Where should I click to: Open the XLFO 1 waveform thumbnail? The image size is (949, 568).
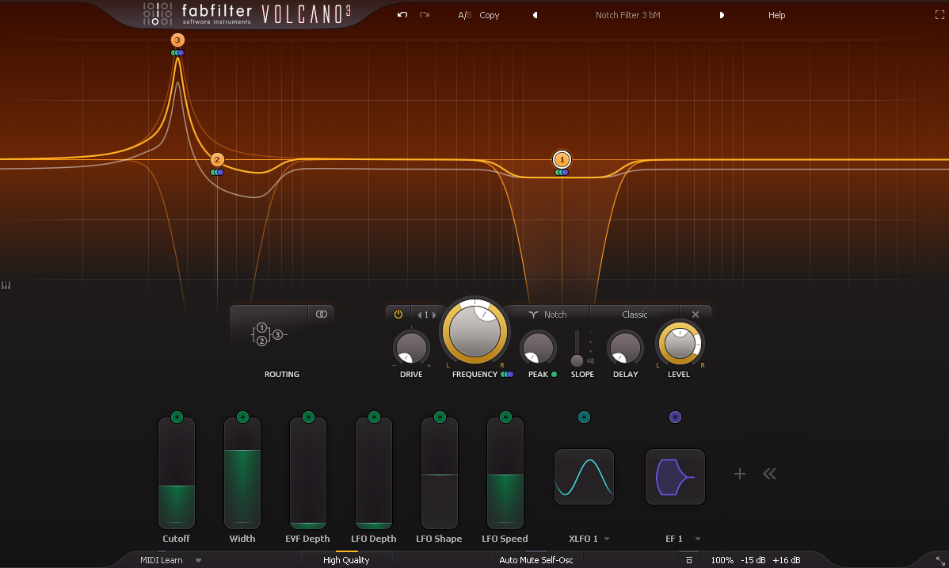coord(584,477)
